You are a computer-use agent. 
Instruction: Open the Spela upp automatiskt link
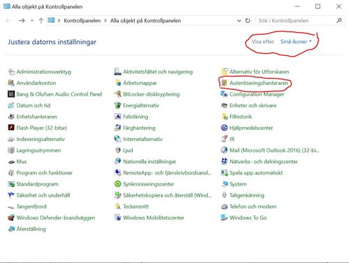(x=256, y=173)
